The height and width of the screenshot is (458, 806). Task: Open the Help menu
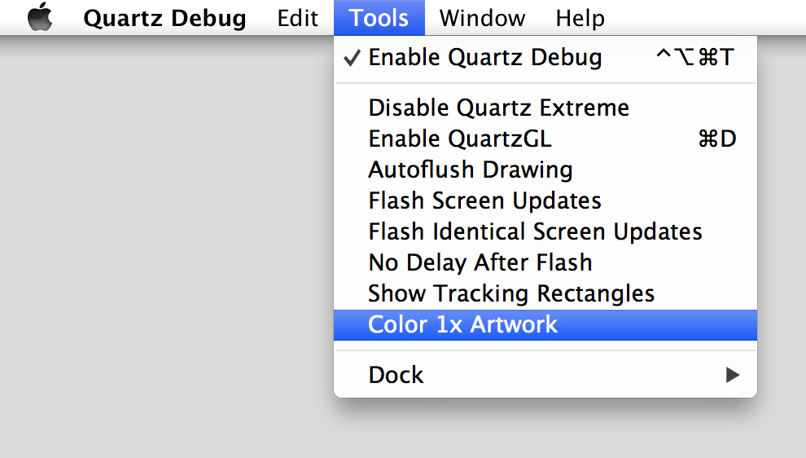click(x=580, y=18)
